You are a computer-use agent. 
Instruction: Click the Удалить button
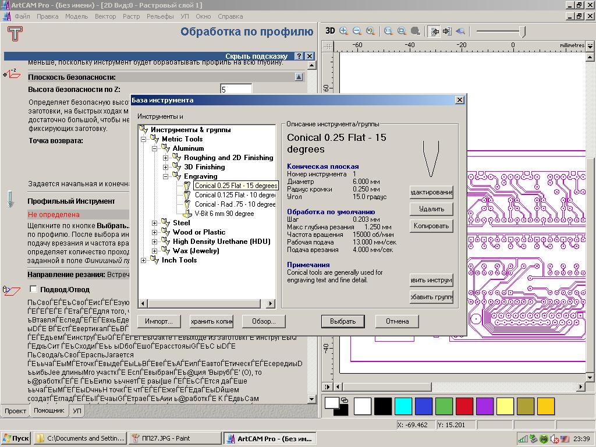[x=431, y=209]
